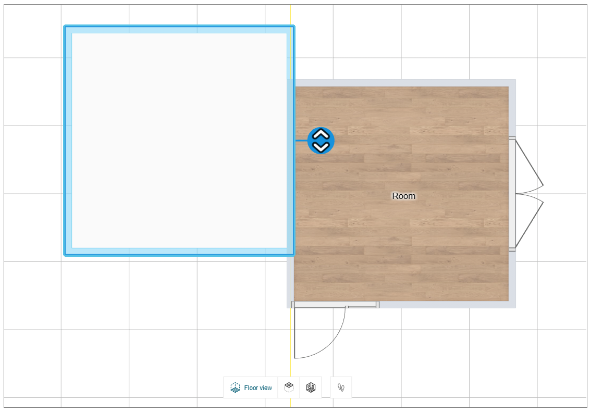Select the double door on right wall
The image size is (591, 413).
[x=512, y=194]
